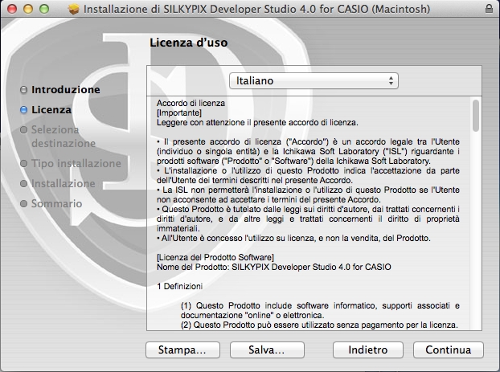The width and height of the screenshot is (500, 372).
Task: Select the Introduzione step
Action: pos(66,89)
